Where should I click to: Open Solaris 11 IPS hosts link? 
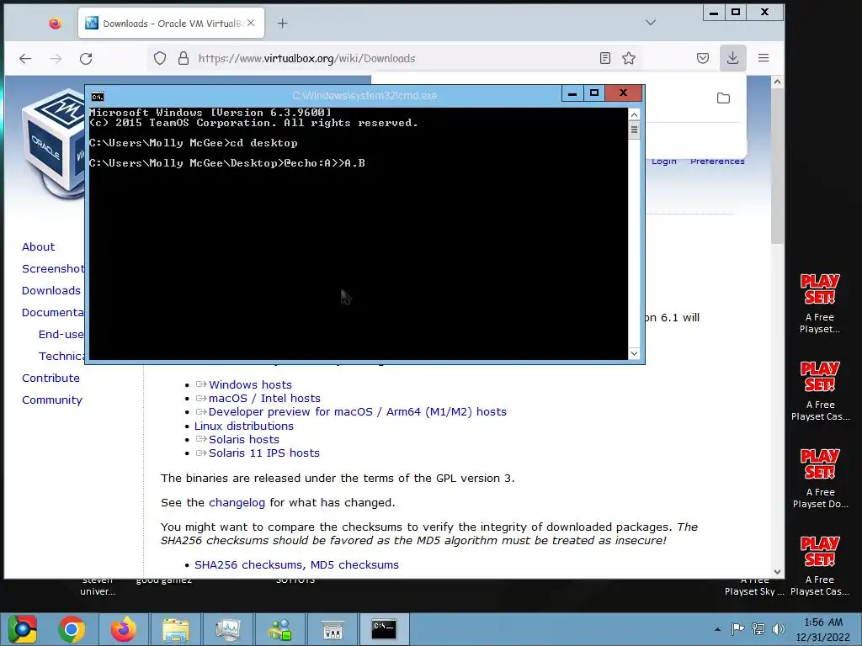point(263,453)
